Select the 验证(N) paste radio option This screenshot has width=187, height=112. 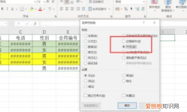(x=91, y=63)
